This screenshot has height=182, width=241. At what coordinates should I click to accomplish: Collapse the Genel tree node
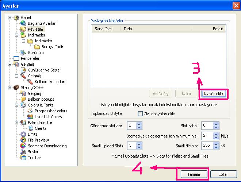(9, 18)
